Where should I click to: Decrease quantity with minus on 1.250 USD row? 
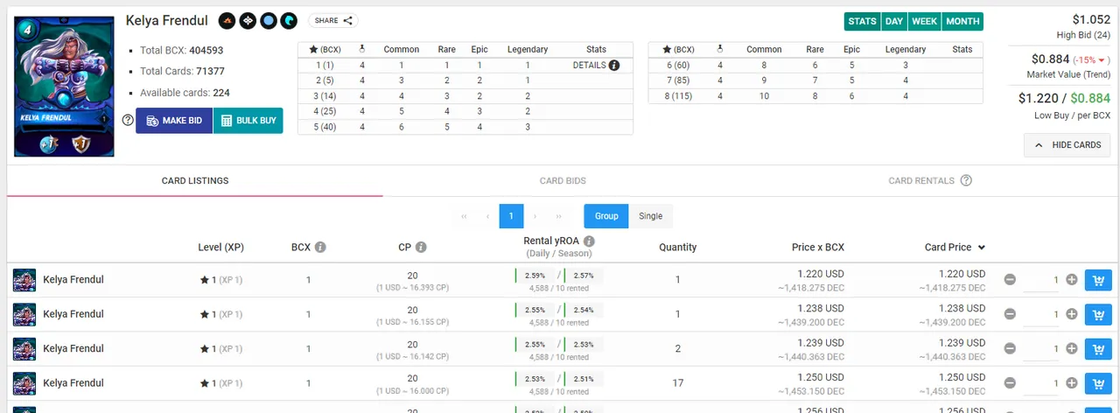pyautogui.click(x=1010, y=383)
